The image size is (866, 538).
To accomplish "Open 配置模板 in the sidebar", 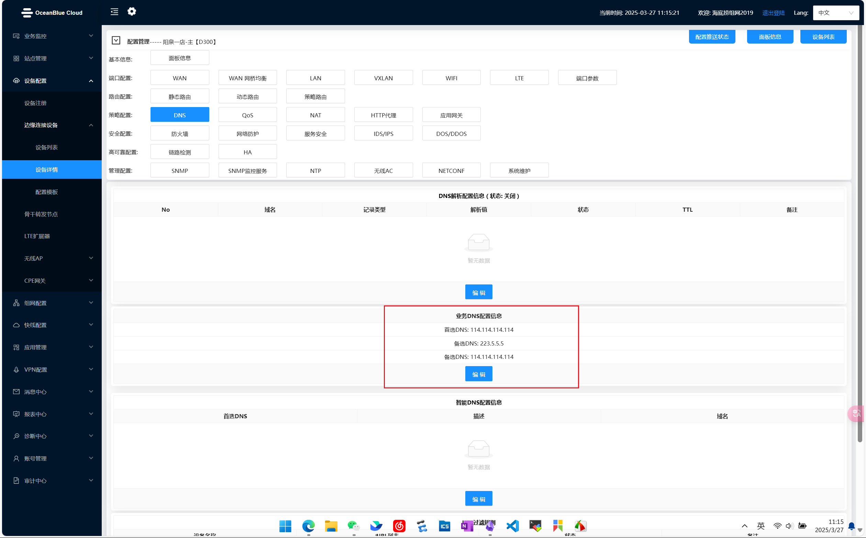I will [x=47, y=192].
